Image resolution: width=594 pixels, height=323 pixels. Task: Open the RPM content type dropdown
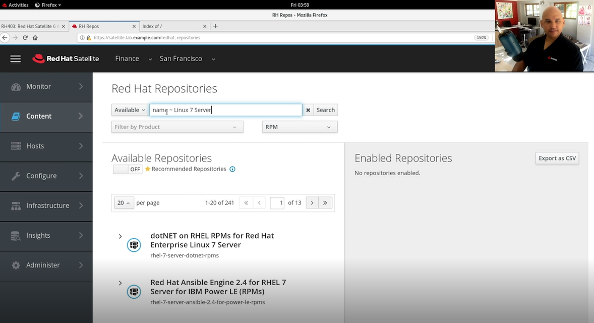pyautogui.click(x=300, y=127)
